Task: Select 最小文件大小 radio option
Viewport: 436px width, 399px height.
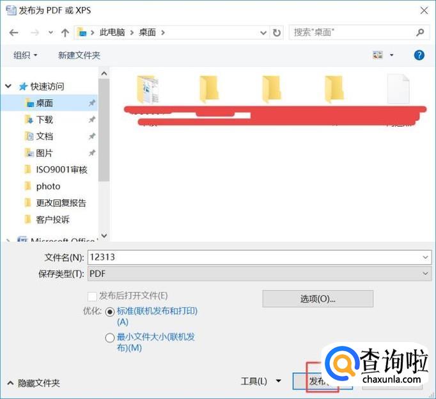Action: pyautogui.click(x=110, y=338)
